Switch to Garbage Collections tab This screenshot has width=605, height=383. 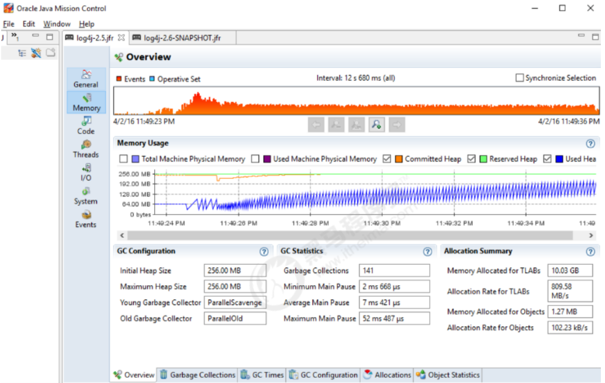(x=197, y=375)
